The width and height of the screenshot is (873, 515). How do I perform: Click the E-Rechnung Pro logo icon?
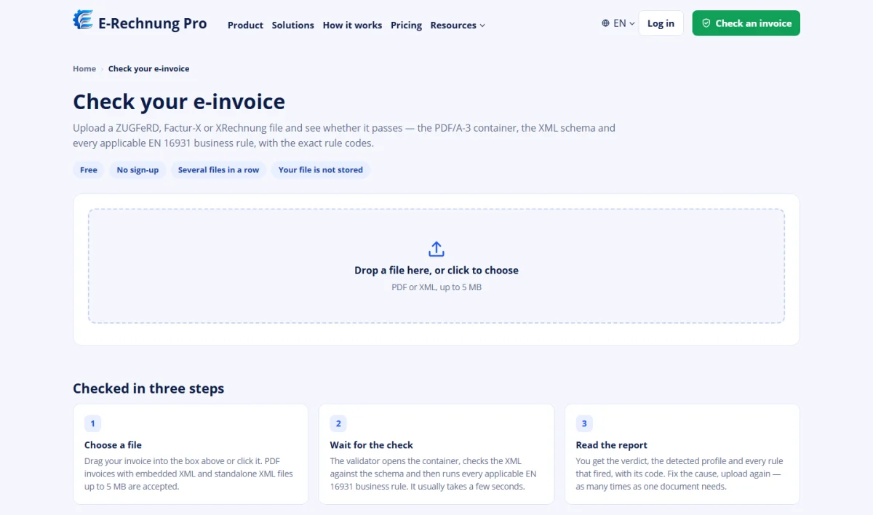coord(83,20)
